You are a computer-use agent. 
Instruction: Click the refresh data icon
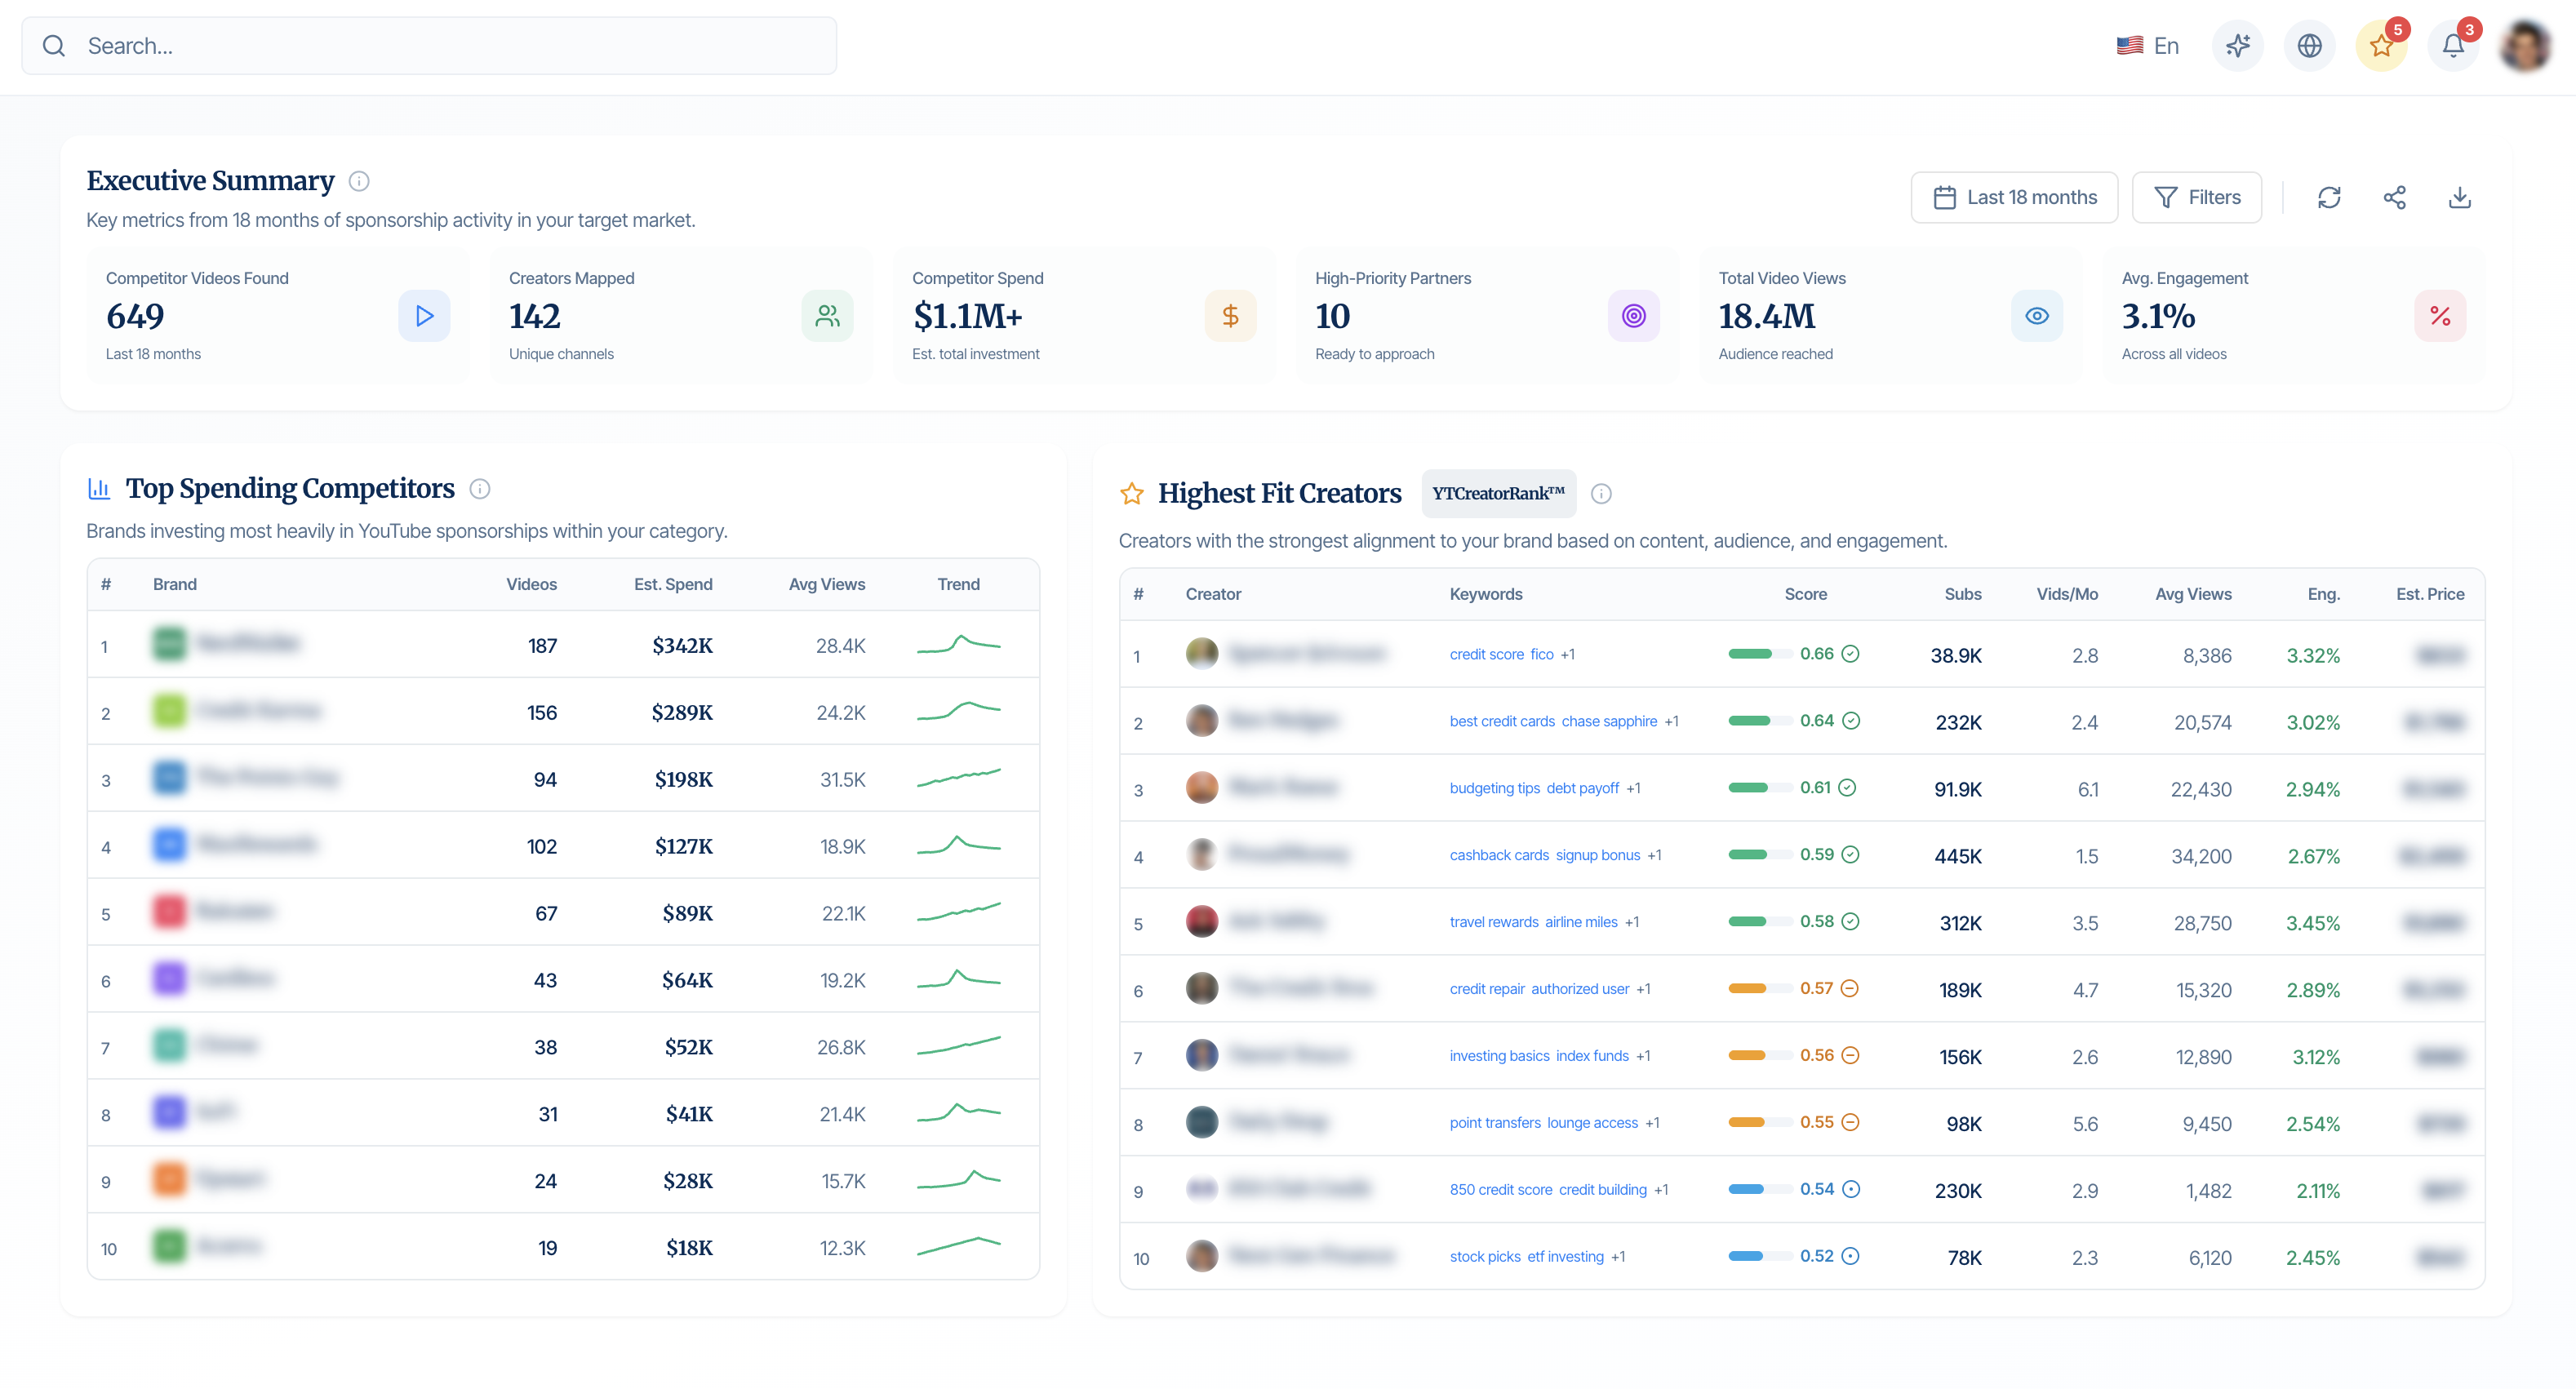2329,197
